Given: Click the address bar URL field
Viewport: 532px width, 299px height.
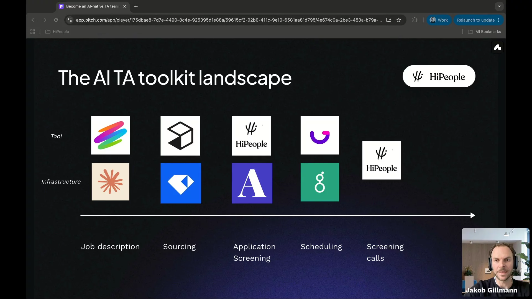Looking at the screenshot, I should [x=229, y=20].
